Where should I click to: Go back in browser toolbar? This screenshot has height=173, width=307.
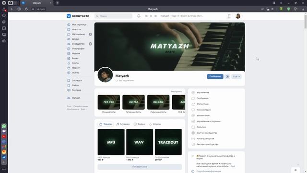12,9
